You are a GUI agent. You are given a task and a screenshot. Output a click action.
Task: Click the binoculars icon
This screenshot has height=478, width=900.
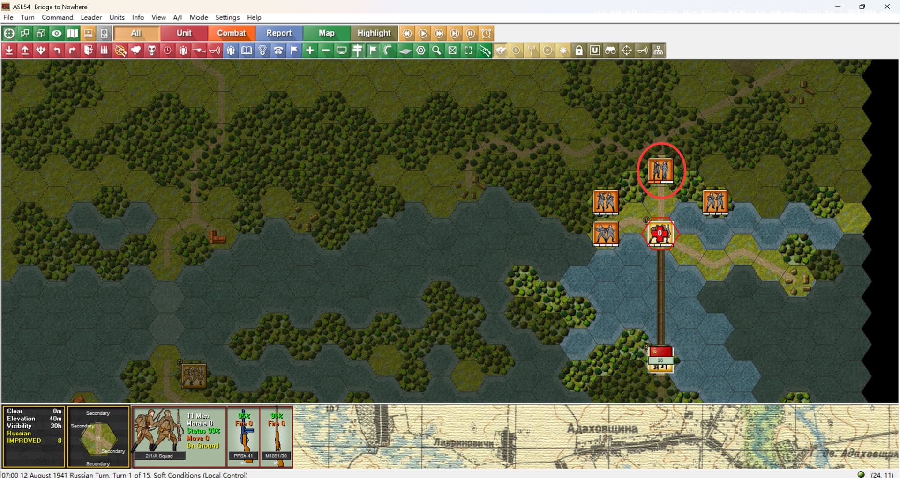tap(610, 51)
